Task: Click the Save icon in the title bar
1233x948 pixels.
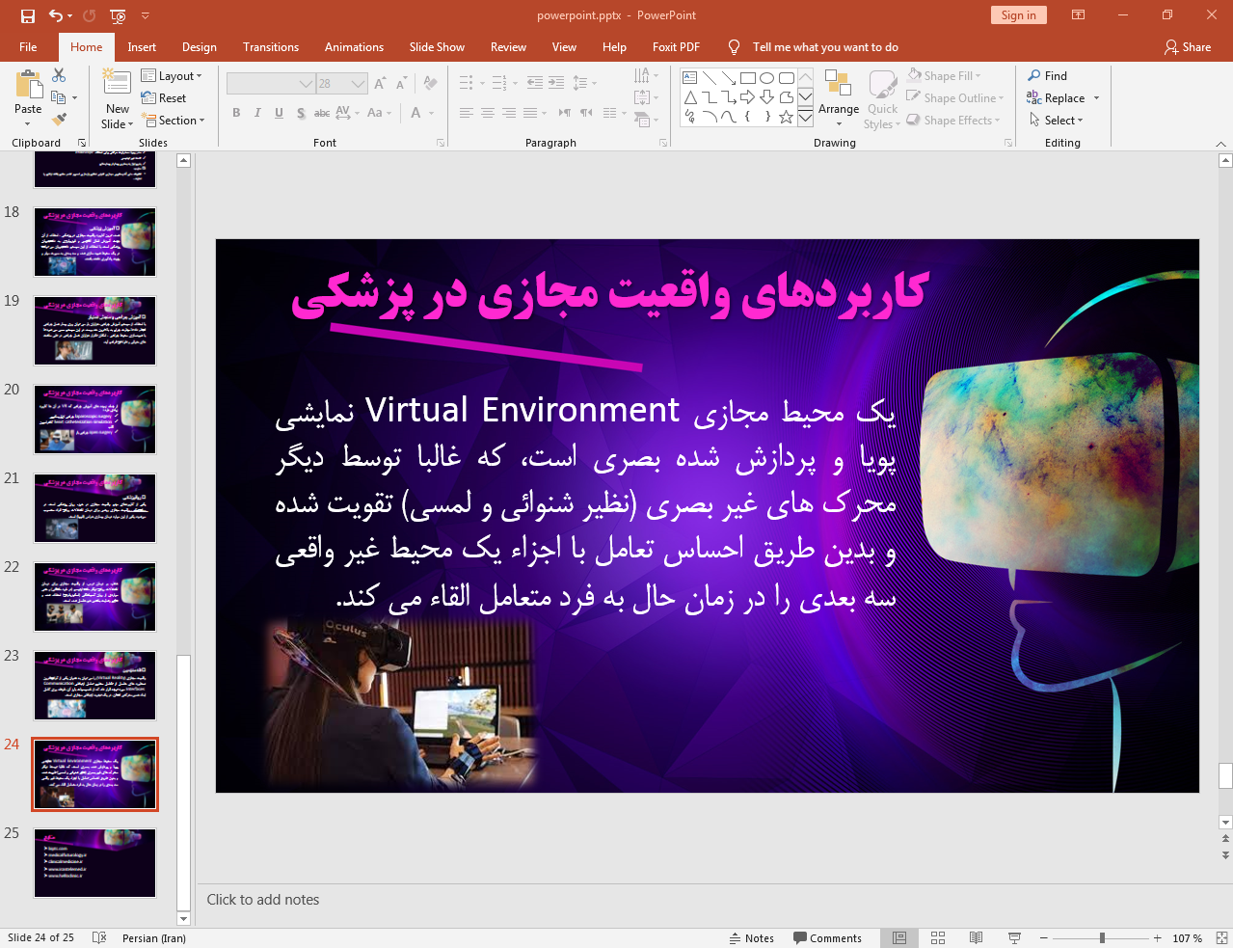Action: (x=28, y=15)
